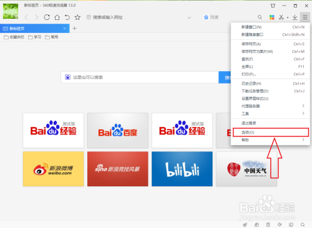312x228 pixels.
Task: Open the screenshot tool dropdown arrow
Action: point(288,17)
